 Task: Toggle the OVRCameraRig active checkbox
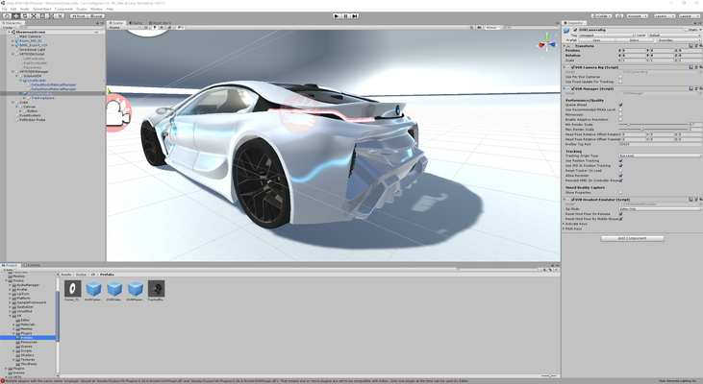[575, 30]
